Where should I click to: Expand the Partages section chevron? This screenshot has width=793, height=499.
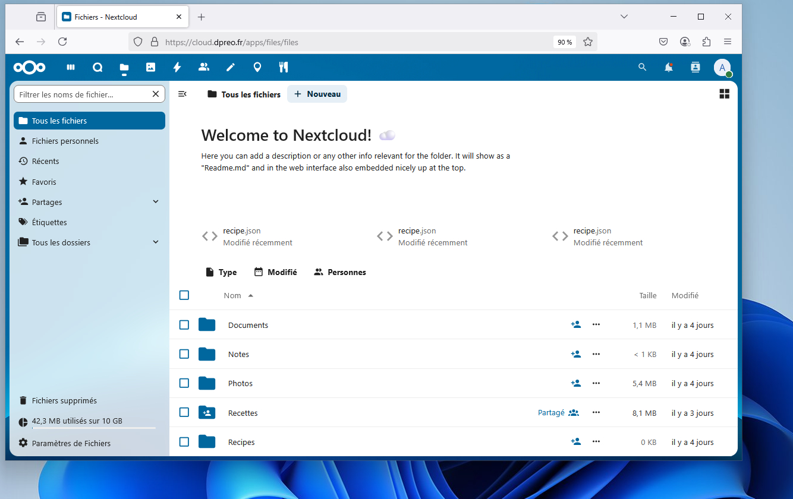click(x=156, y=202)
